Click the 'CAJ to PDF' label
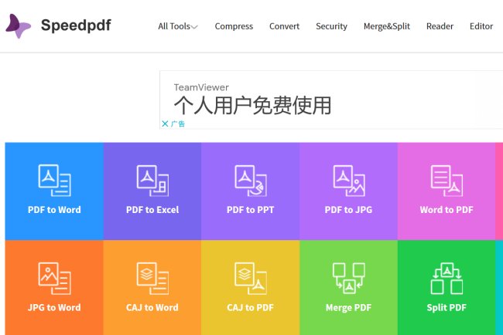The height and width of the screenshot is (335, 503). coord(250,307)
